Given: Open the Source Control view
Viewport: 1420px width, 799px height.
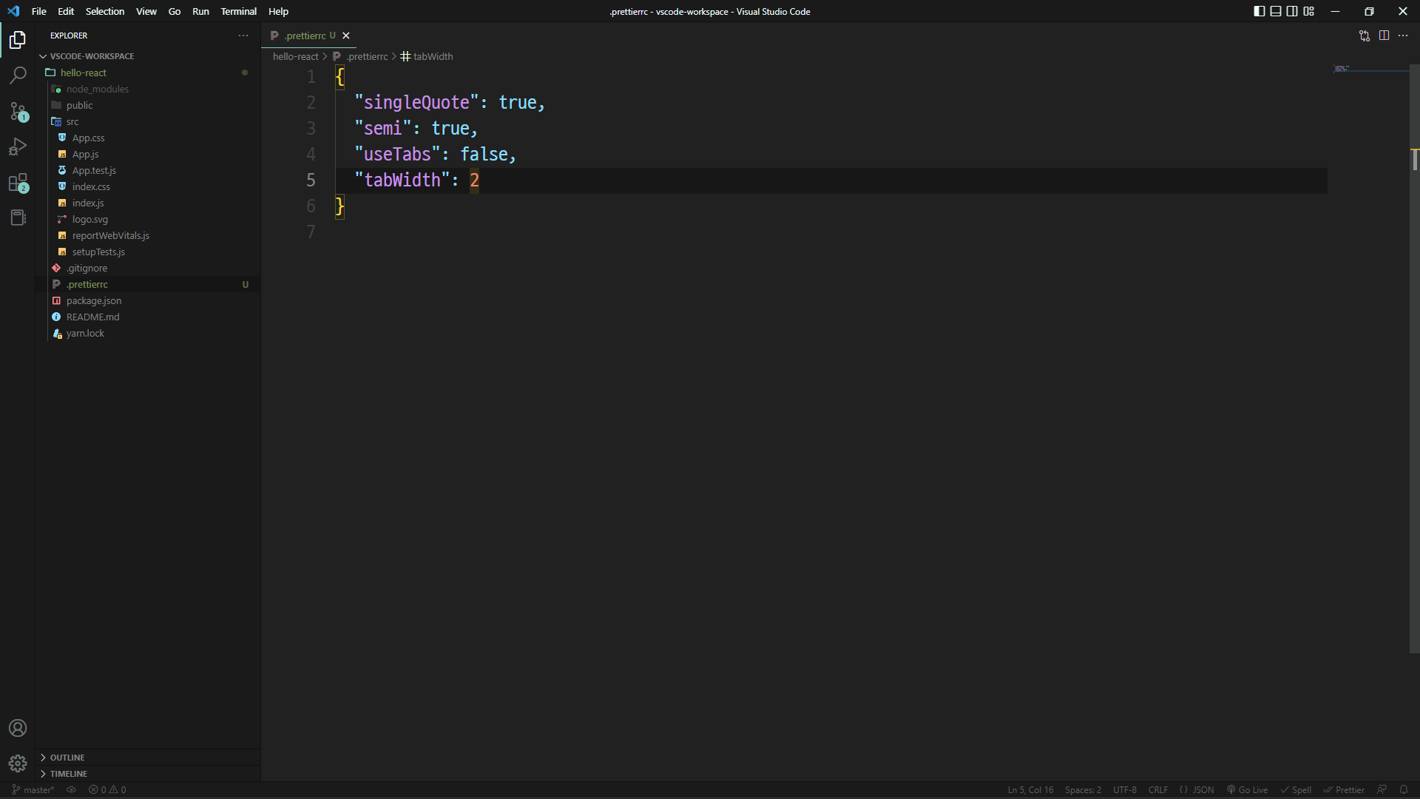Looking at the screenshot, I should click(18, 112).
